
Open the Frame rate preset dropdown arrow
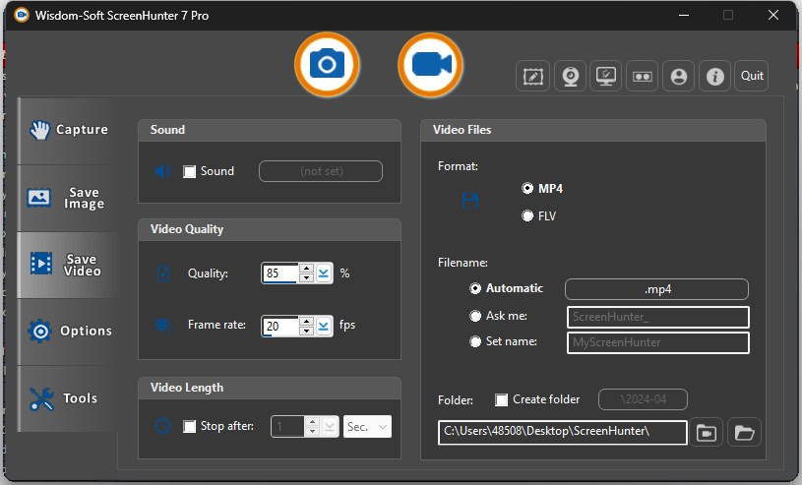[x=323, y=326]
